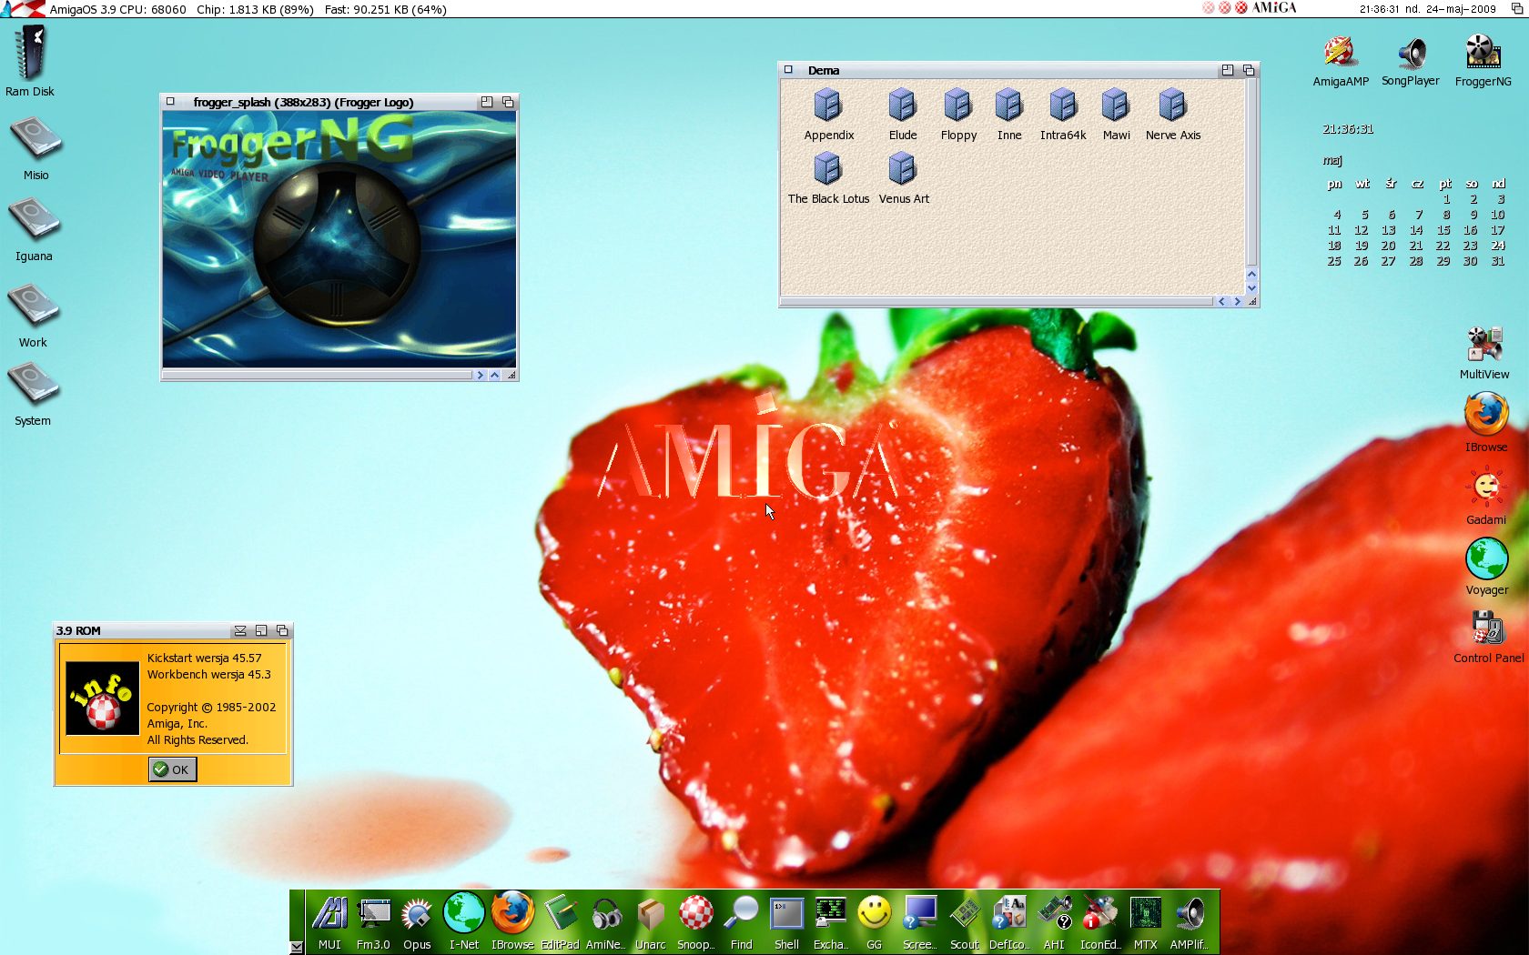Click scroll-down arrow in Dema window
Screen dimensions: 1529x955
pos(1251,287)
